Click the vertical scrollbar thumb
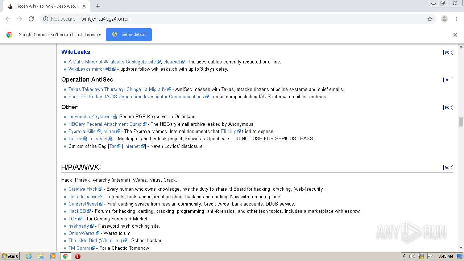Viewport: 464px width, 261px height. point(461,122)
